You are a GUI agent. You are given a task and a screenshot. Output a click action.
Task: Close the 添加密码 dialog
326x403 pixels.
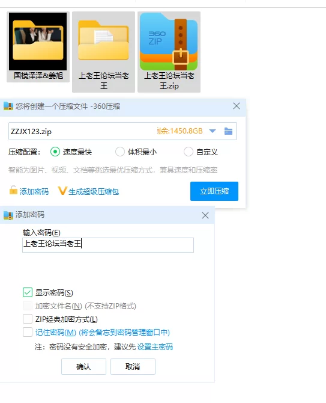205,215
